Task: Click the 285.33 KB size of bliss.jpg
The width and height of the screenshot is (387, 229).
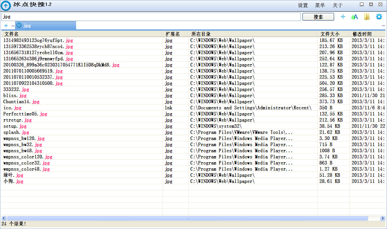Action: click(x=331, y=95)
